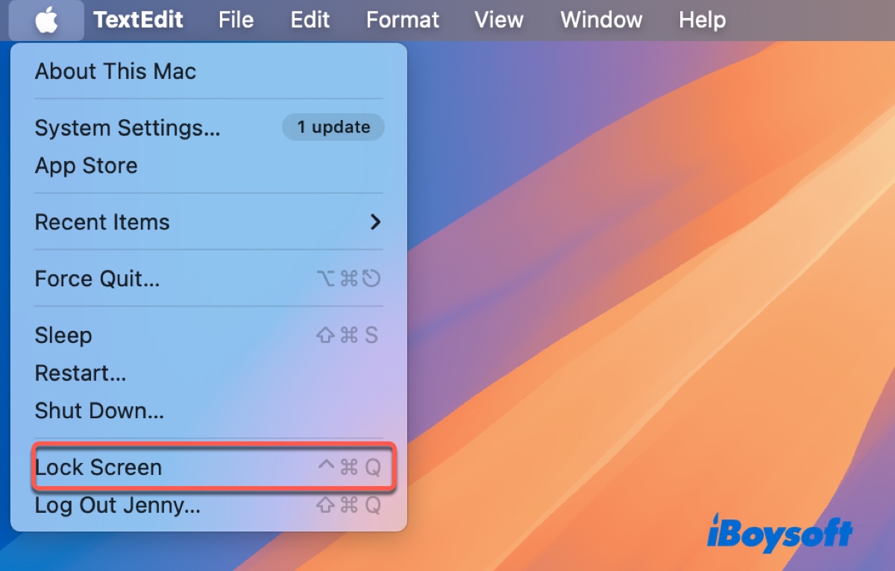Open the Apple logo menu
This screenshot has height=571, width=895.
pos(46,20)
